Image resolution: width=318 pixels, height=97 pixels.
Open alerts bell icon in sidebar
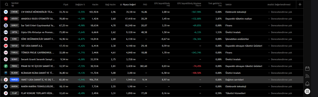(x=307, y=84)
